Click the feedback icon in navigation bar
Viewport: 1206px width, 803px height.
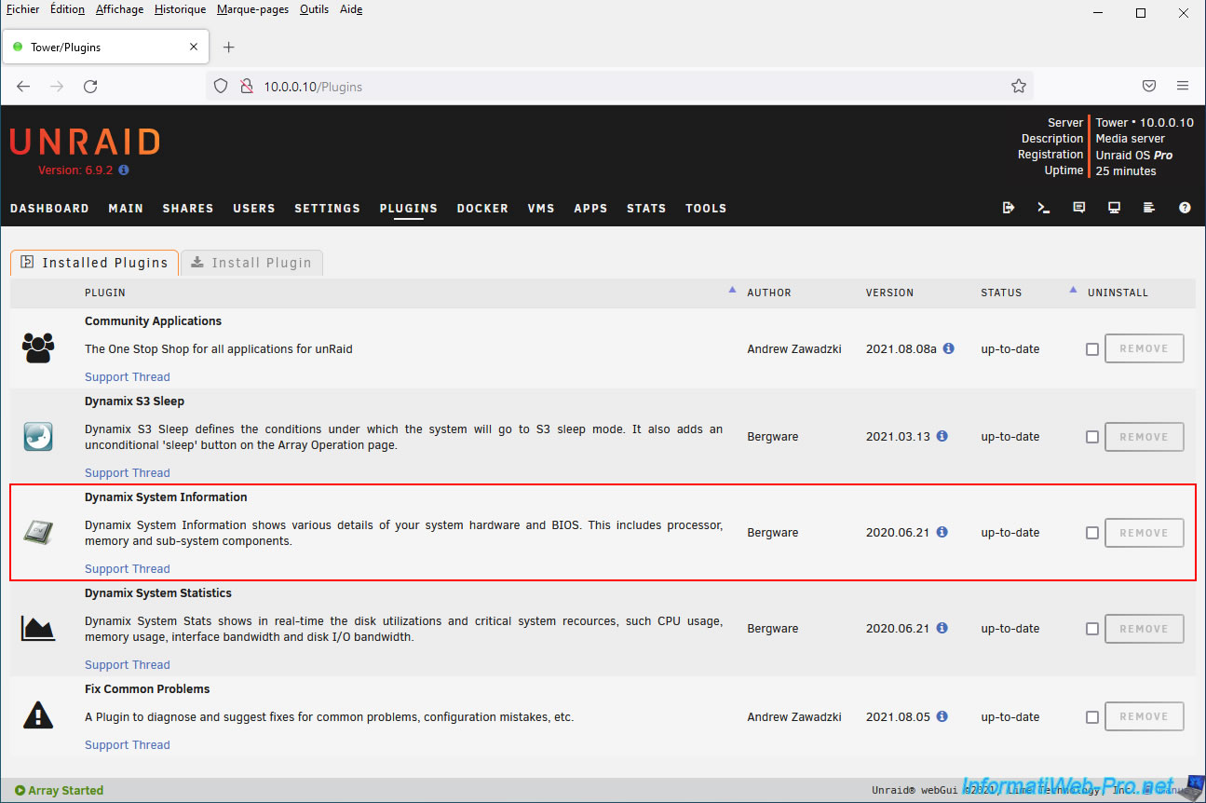coord(1078,208)
